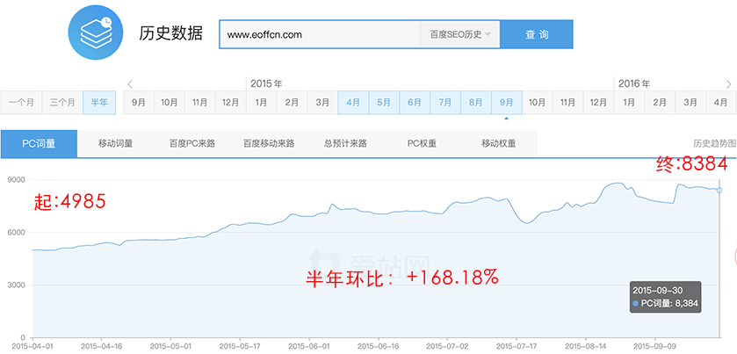
Task: Switch to the 总预计来路 tab
Action: 345,143
